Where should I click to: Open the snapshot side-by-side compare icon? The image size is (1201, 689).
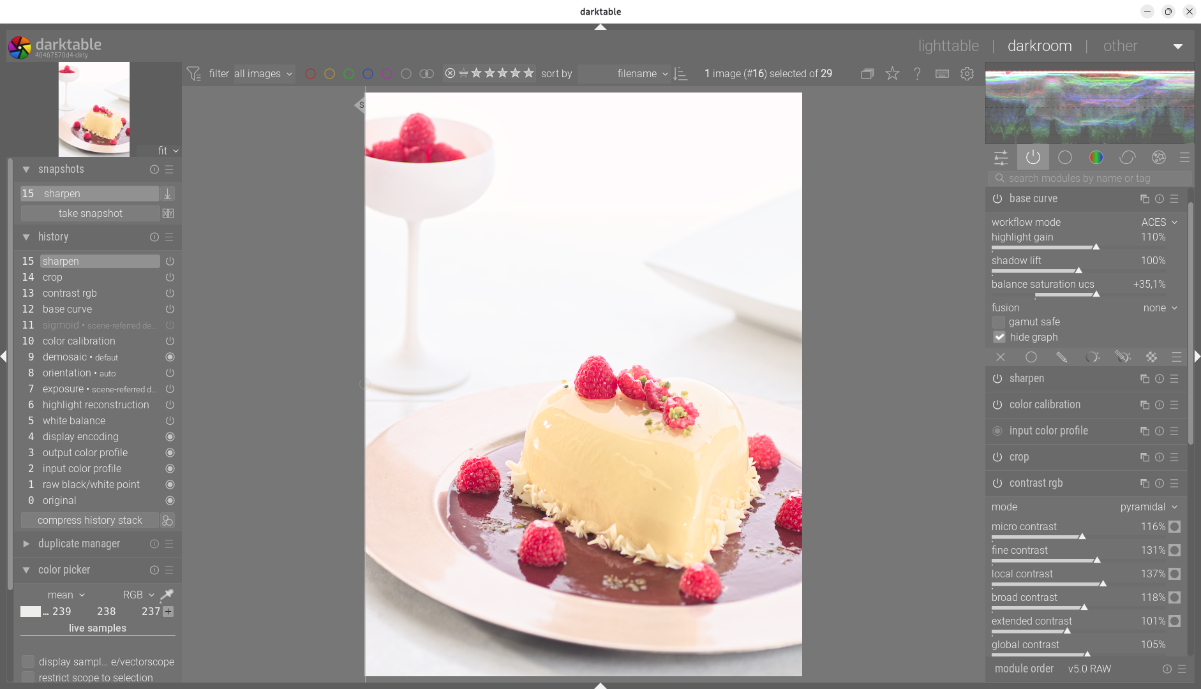coord(168,214)
